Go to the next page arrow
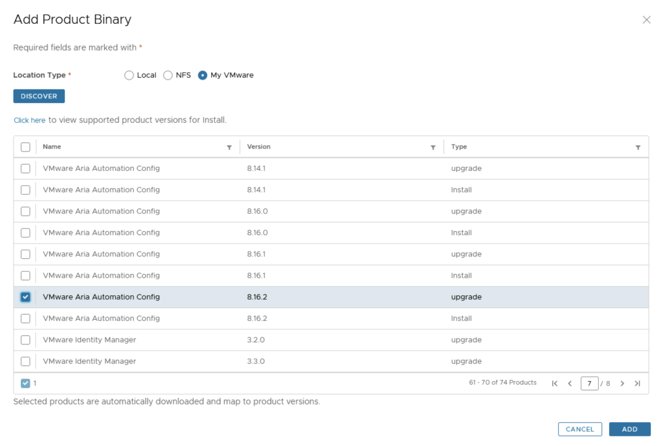This screenshot has width=663, height=446. point(622,383)
